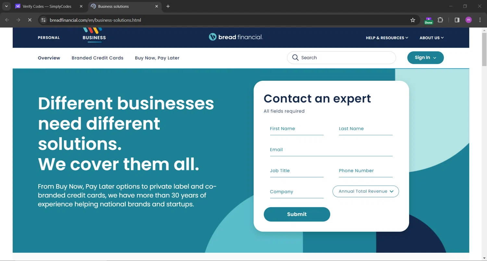Screen dimensions: 487x261
Task: Open the Chrome profile avatar
Action: (x=468, y=20)
